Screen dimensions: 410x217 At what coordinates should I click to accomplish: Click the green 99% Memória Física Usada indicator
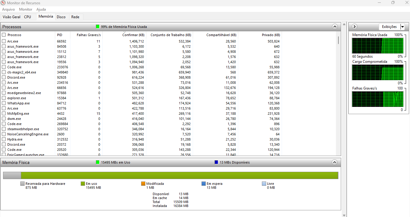pos(98,27)
